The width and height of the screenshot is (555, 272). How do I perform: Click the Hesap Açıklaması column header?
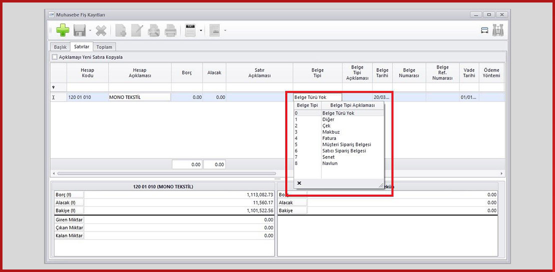(x=140, y=73)
